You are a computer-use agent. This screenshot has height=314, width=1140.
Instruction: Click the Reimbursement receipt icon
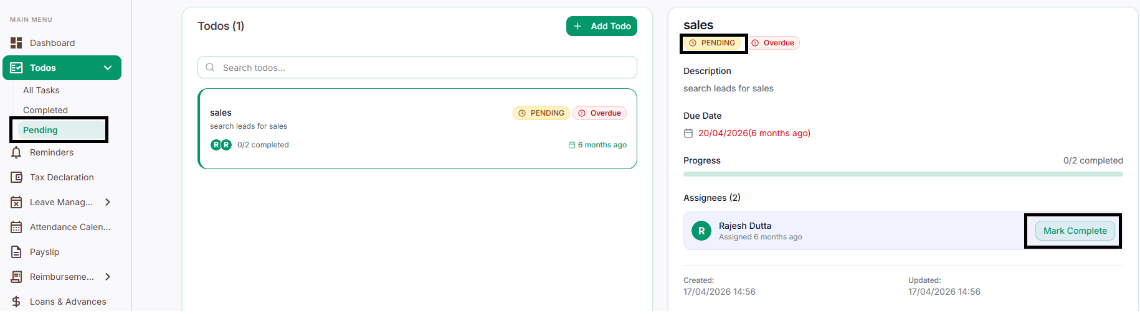[x=16, y=277]
